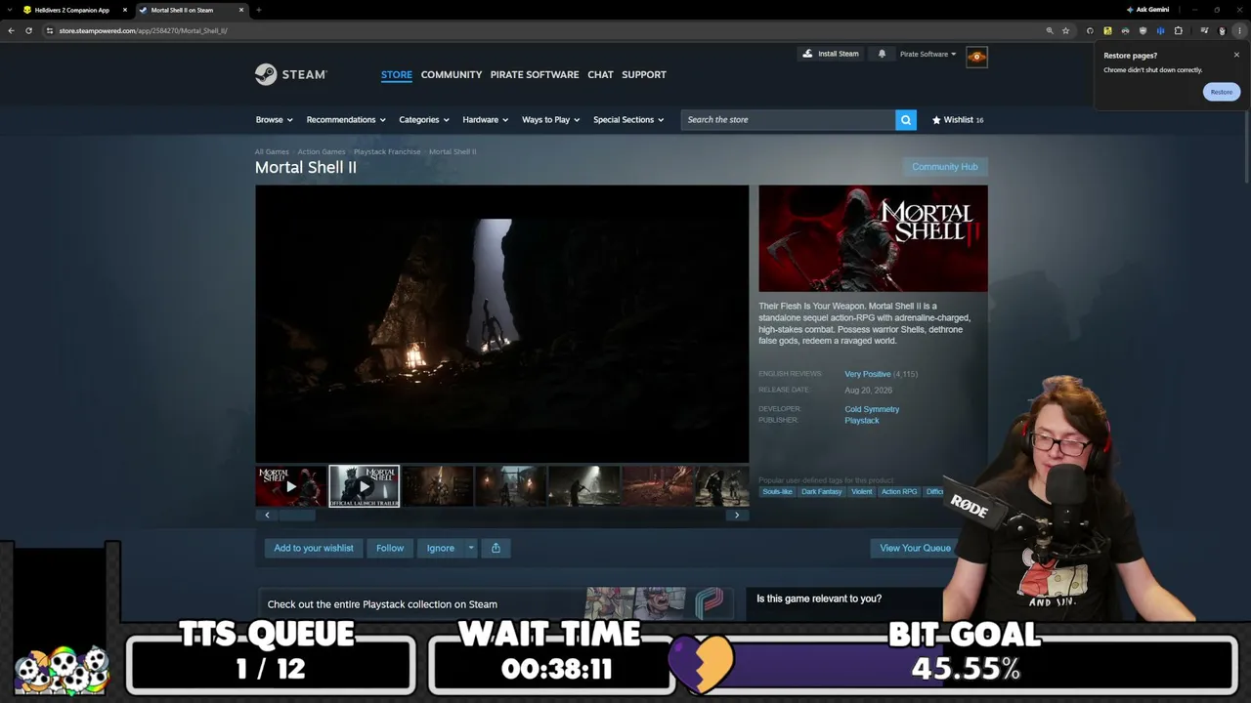The image size is (1251, 703).
Task: Open the COMMUNITY menu
Action: point(452,74)
